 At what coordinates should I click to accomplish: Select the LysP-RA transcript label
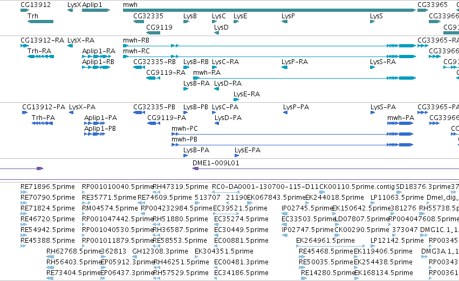[294, 61]
